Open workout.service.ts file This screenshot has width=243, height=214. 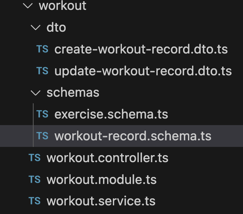[x=101, y=201]
